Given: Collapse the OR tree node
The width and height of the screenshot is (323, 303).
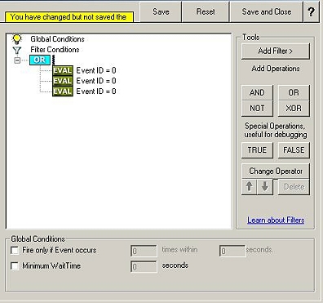Looking at the screenshot, I should coord(17,60).
